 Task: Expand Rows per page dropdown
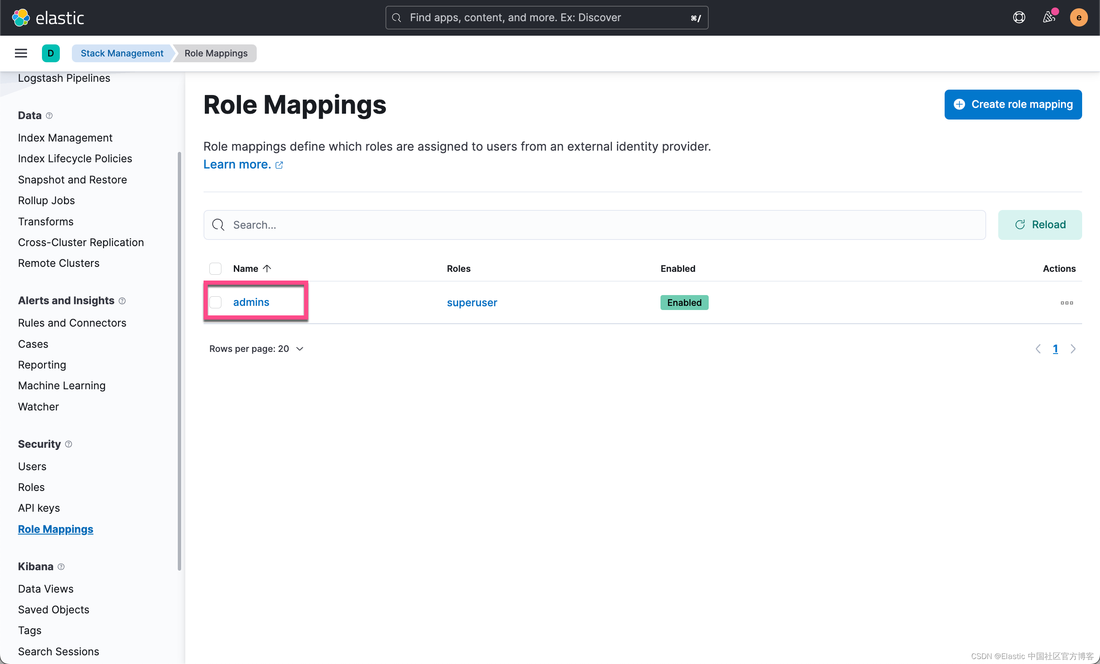256,349
